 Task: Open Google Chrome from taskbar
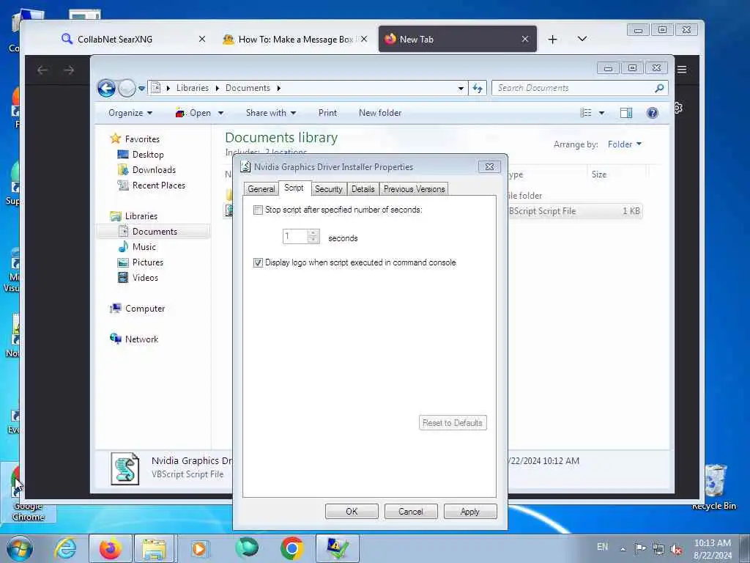point(292,548)
